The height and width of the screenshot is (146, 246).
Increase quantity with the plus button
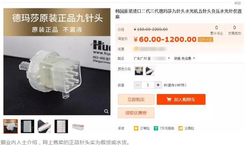(158, 85)
